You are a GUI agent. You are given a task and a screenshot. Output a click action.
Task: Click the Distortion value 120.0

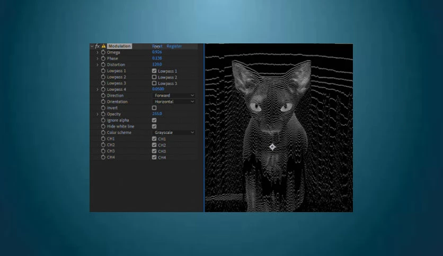tap(157, 65)
